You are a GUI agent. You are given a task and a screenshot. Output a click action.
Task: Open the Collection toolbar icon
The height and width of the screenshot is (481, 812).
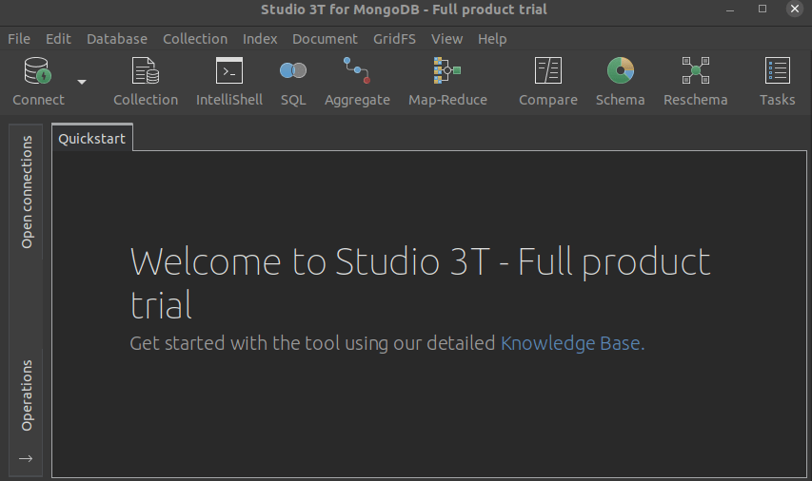tap(146, 81)
